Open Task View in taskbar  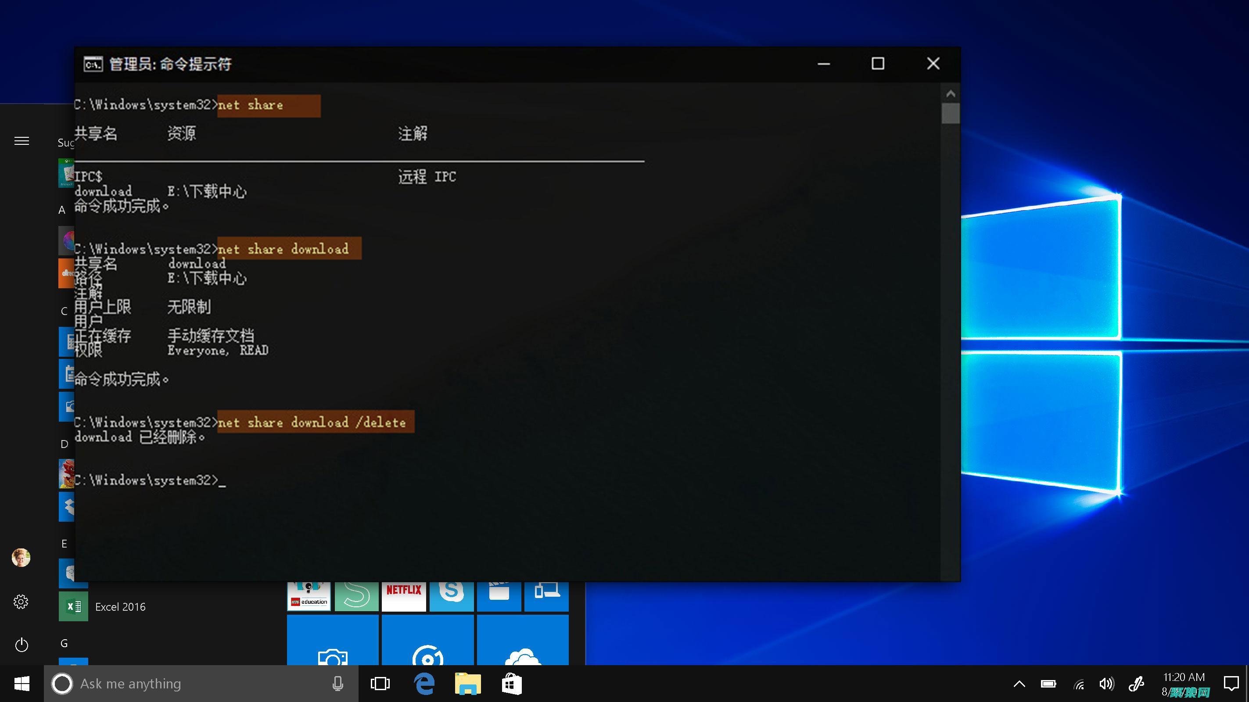380,683
